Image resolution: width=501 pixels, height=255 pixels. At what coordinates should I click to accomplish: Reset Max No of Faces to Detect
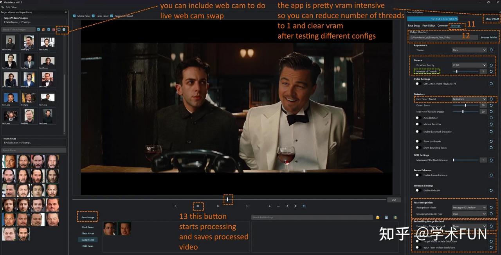pos(491,111)
